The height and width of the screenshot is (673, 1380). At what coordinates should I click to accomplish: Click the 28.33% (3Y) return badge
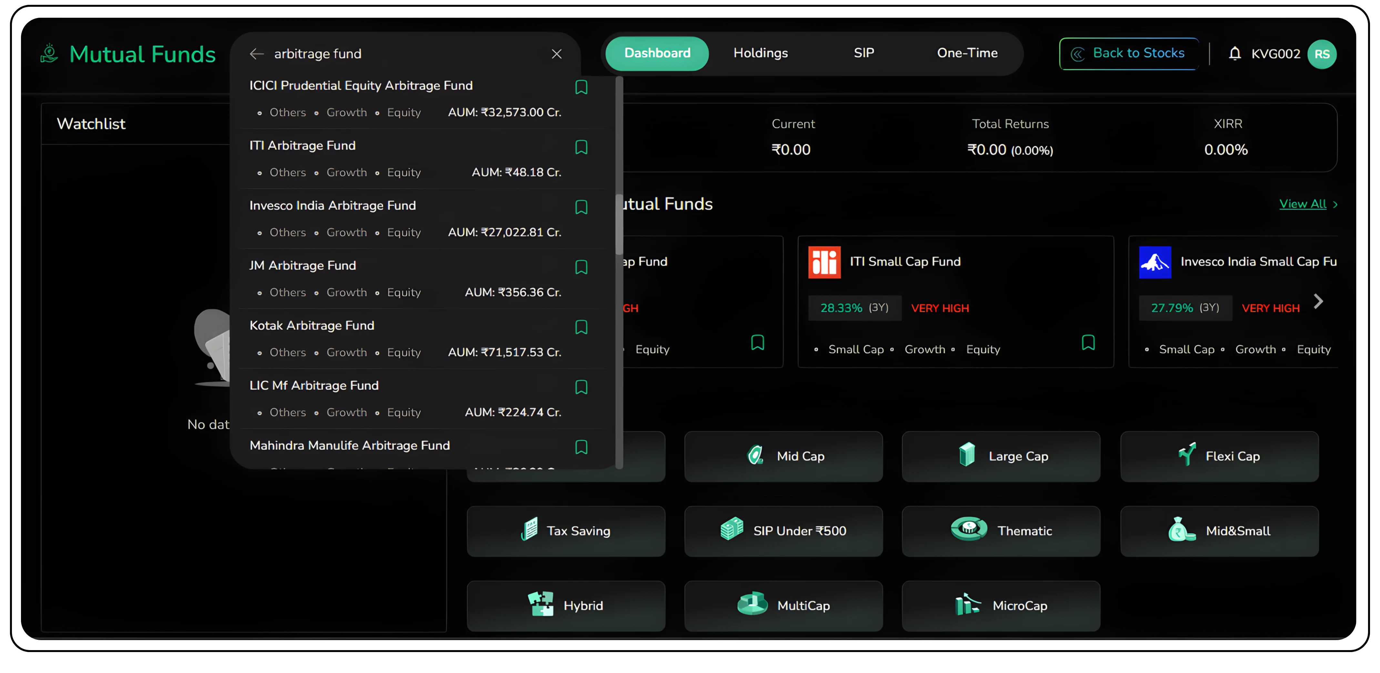(x=855, y=308)
